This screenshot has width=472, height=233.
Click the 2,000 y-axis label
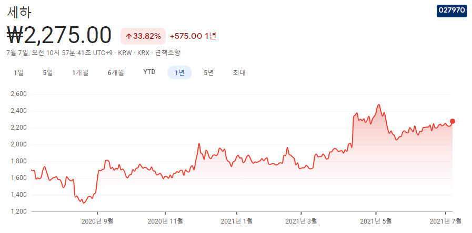click(x=18, y=144)
